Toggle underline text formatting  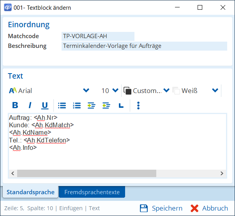pyautogui.click(x=45, y=105)
